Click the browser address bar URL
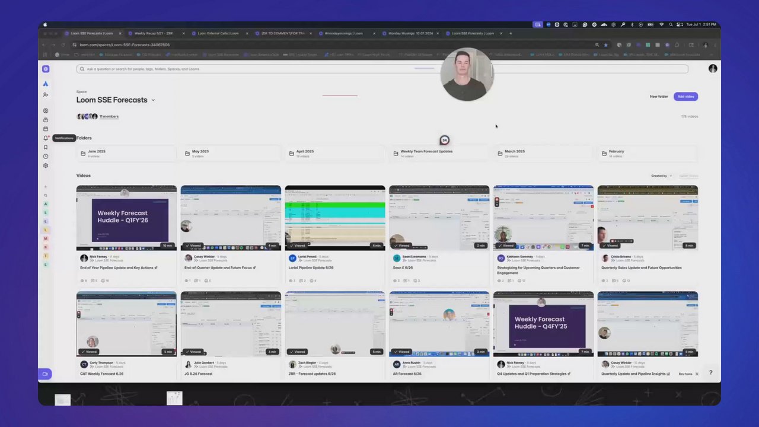This screenshot has width=759, height=427. pyautogui.click(x=125, y=44)
